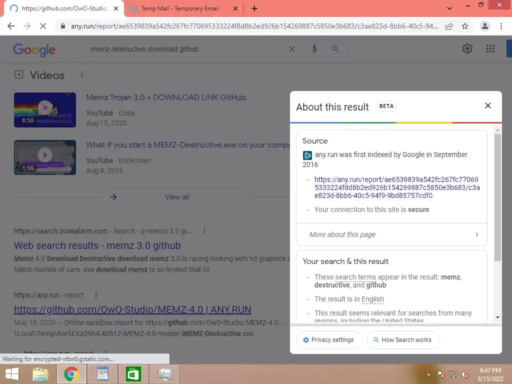Bookmark this page with the star icon

(465, 26)
